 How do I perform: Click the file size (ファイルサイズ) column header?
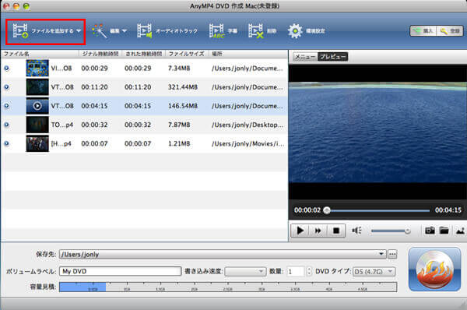pos(187,54)
